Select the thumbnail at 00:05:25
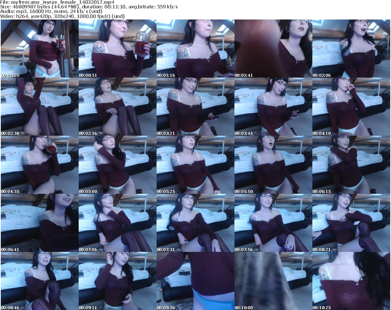 click(x=195, y=165)
